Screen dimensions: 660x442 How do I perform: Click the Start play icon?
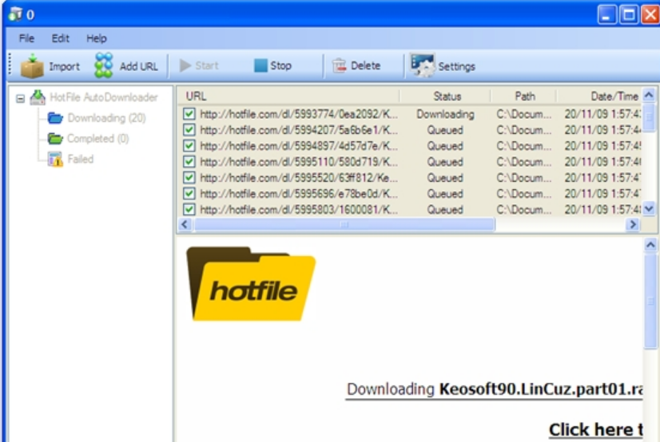pos(185,65)
